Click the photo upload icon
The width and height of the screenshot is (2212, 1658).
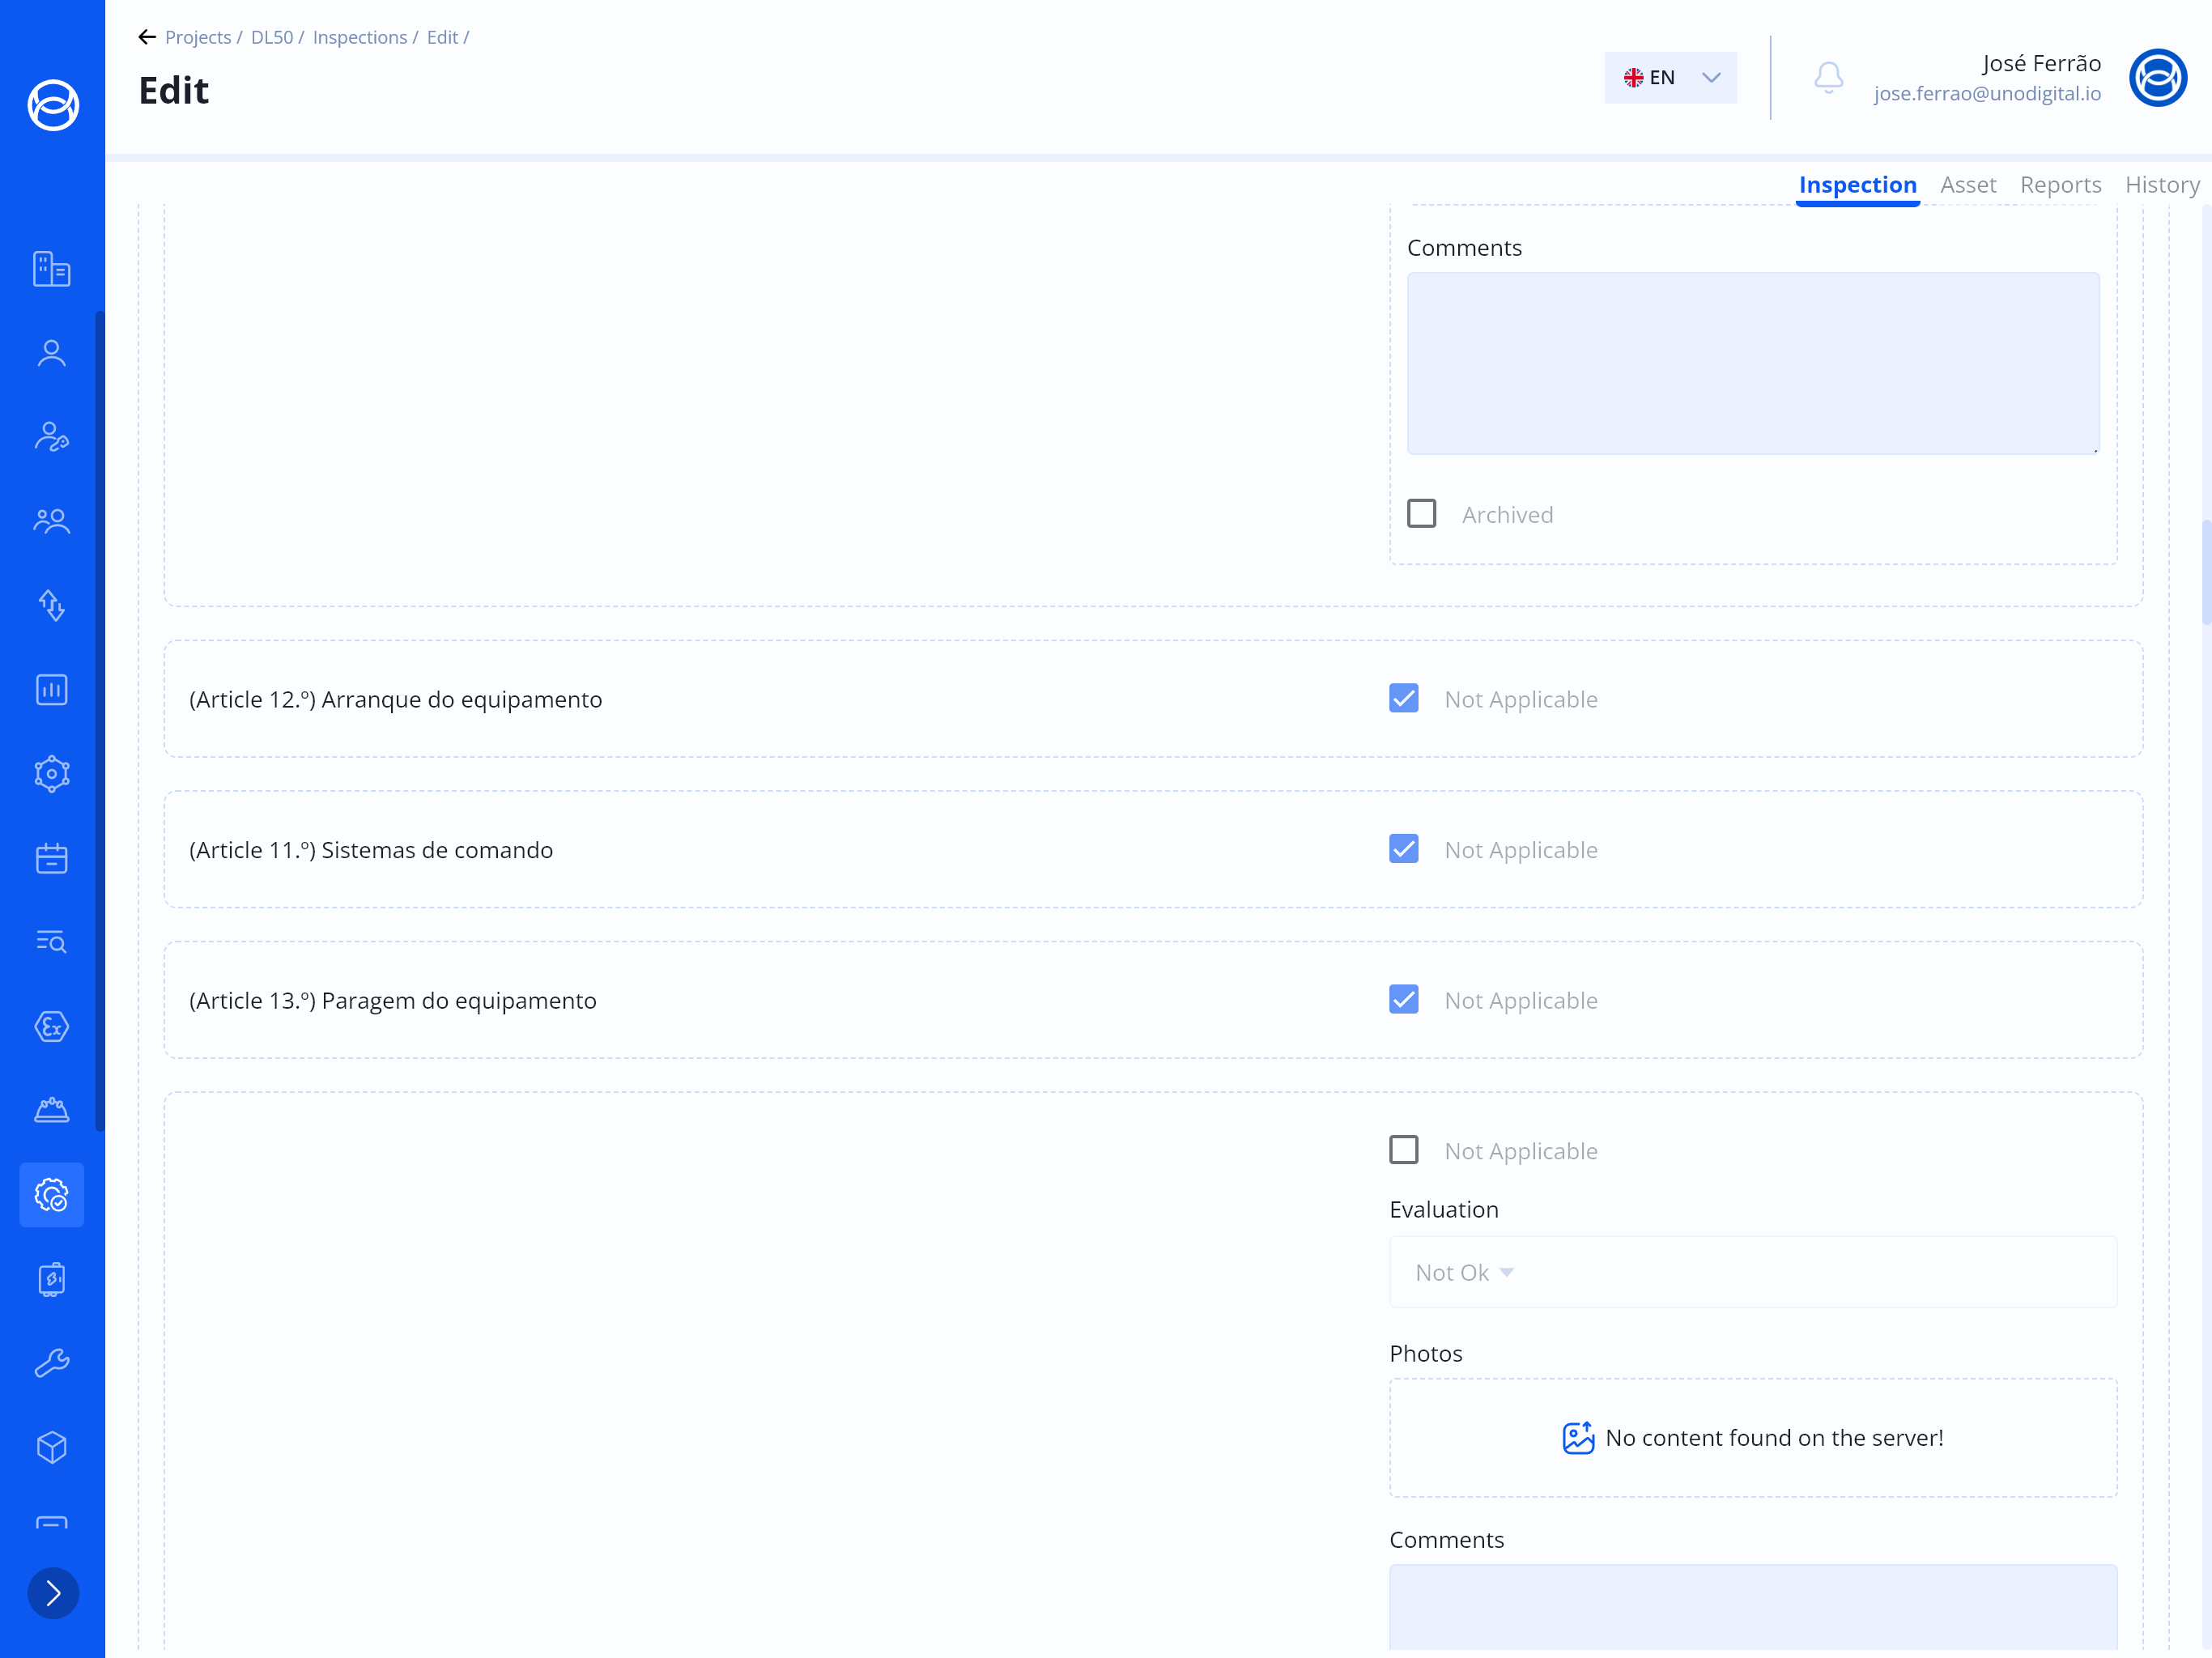click(x=1578, y=1438)
